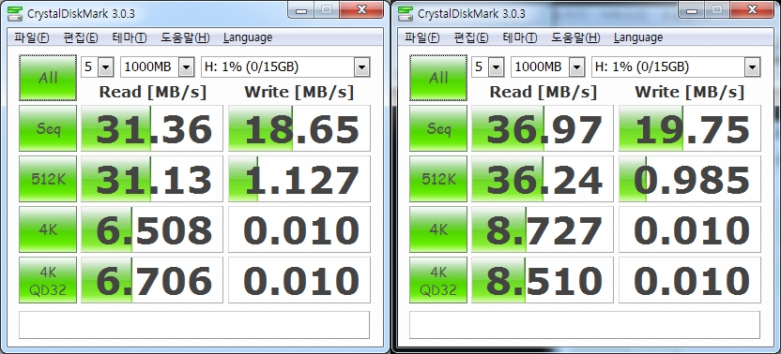This screenshot has width=781, height=354.
Task: Start the 4K QD32 test in right window
Action: 438,280
